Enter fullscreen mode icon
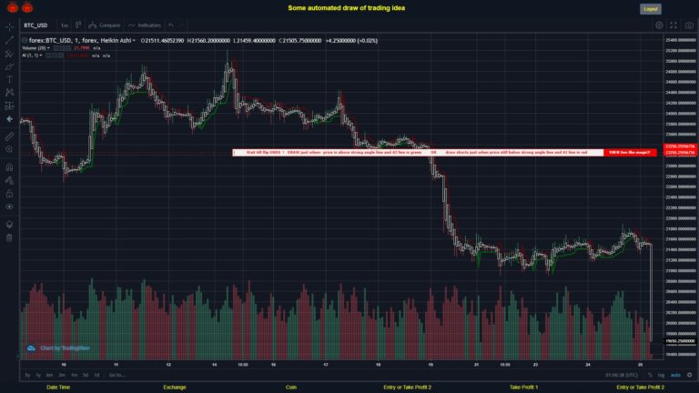Screen dimensions: 699x393 point(674,25)
